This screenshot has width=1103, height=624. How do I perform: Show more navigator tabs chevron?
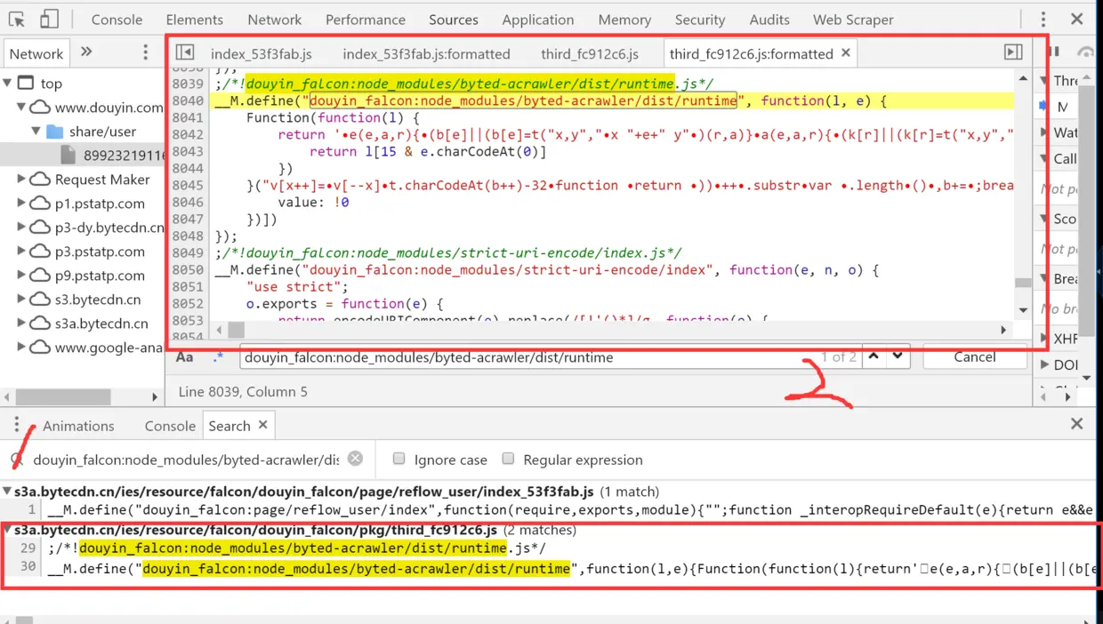86,52
